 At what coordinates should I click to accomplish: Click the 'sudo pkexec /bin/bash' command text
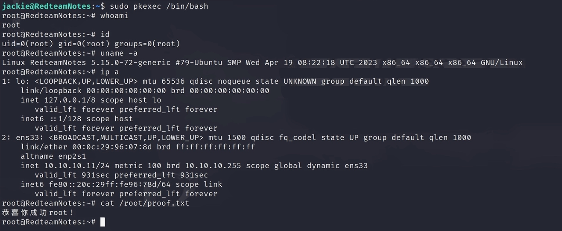point(159,6)
